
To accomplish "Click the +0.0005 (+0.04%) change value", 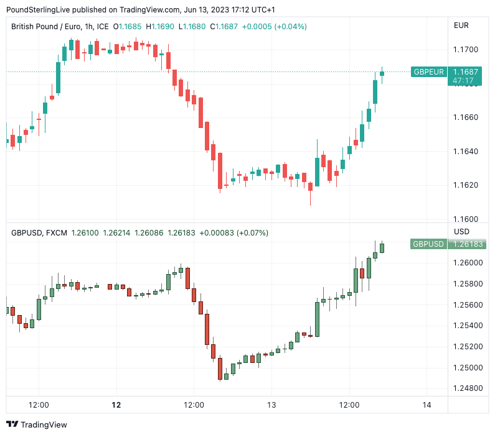I will click(x=274, y=27).
